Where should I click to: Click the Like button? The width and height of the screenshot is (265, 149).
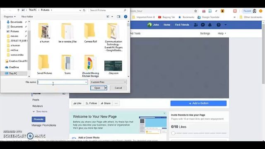tap(77, 103)
